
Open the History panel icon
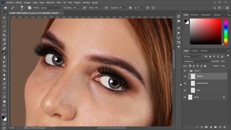179,16
